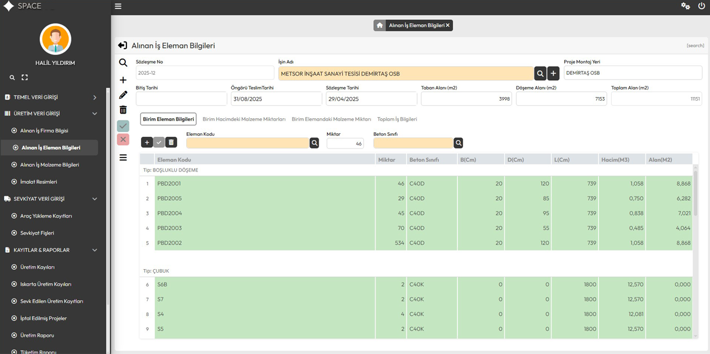Click the plus button beside İşin Adı field
710x354 pixels.
[x=553, y=73]
